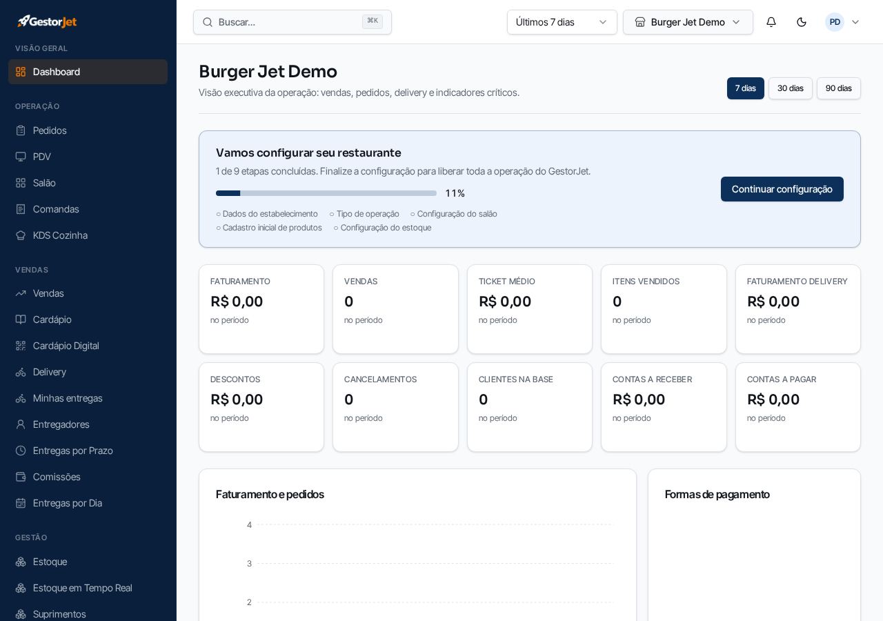The width and height of the screenshot is (883, 621).
Task: Open Comissões page
Action: (88, 477)
